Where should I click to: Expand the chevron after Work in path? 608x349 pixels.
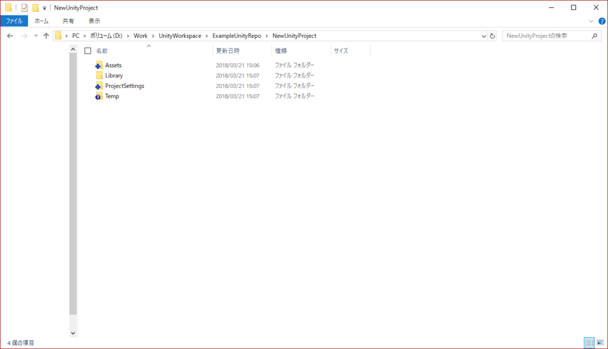tap(153, 36)
